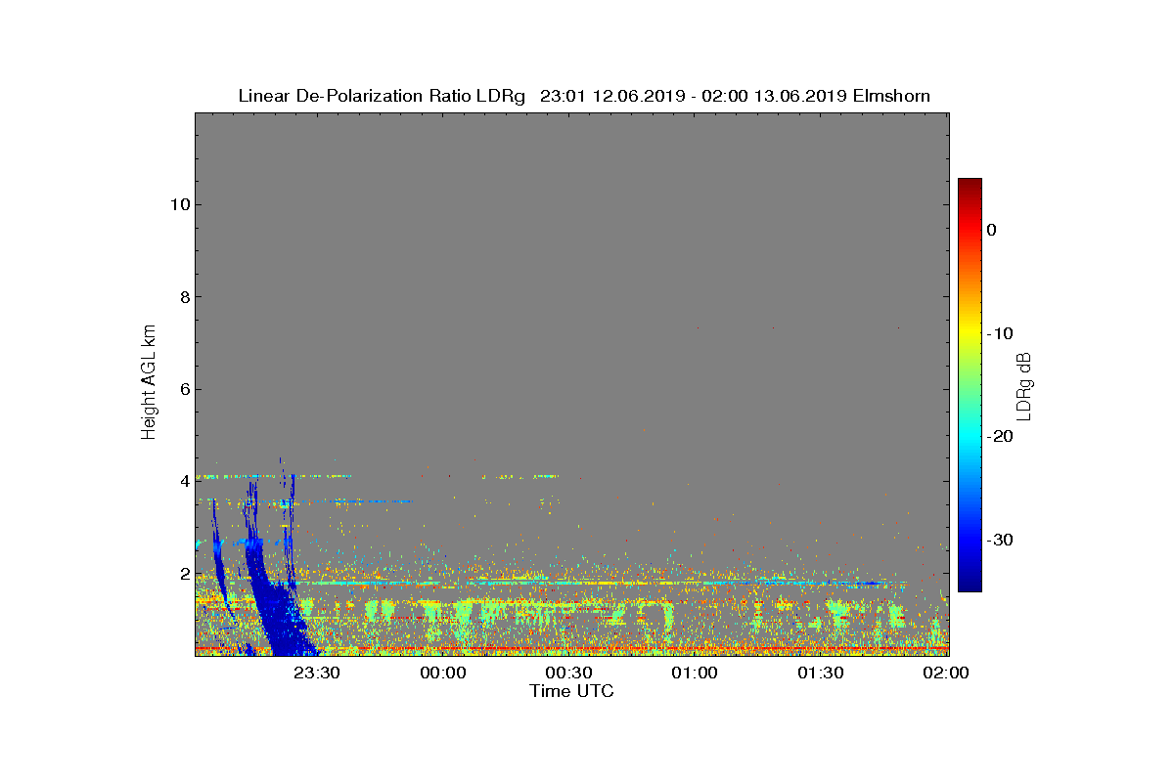Click the dark blue bottom of the colorbar
Image resolution: width=1174 pixels, height=782 pixels.
click(x=970, y=585)
